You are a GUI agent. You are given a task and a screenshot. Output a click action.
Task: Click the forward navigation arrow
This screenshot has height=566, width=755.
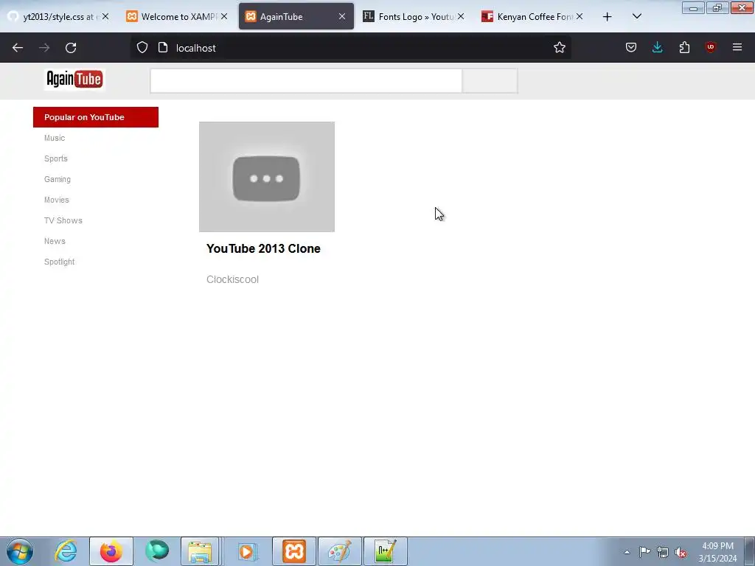[44, 48]
